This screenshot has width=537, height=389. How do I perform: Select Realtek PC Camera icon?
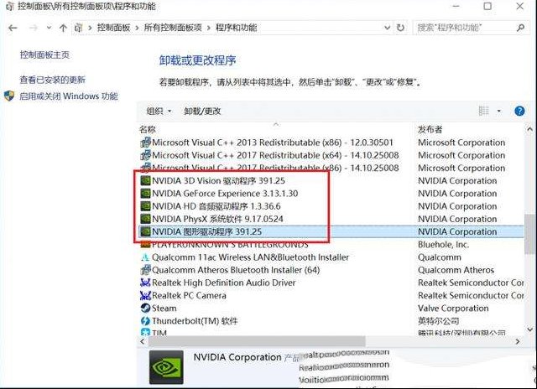(145, 296)
